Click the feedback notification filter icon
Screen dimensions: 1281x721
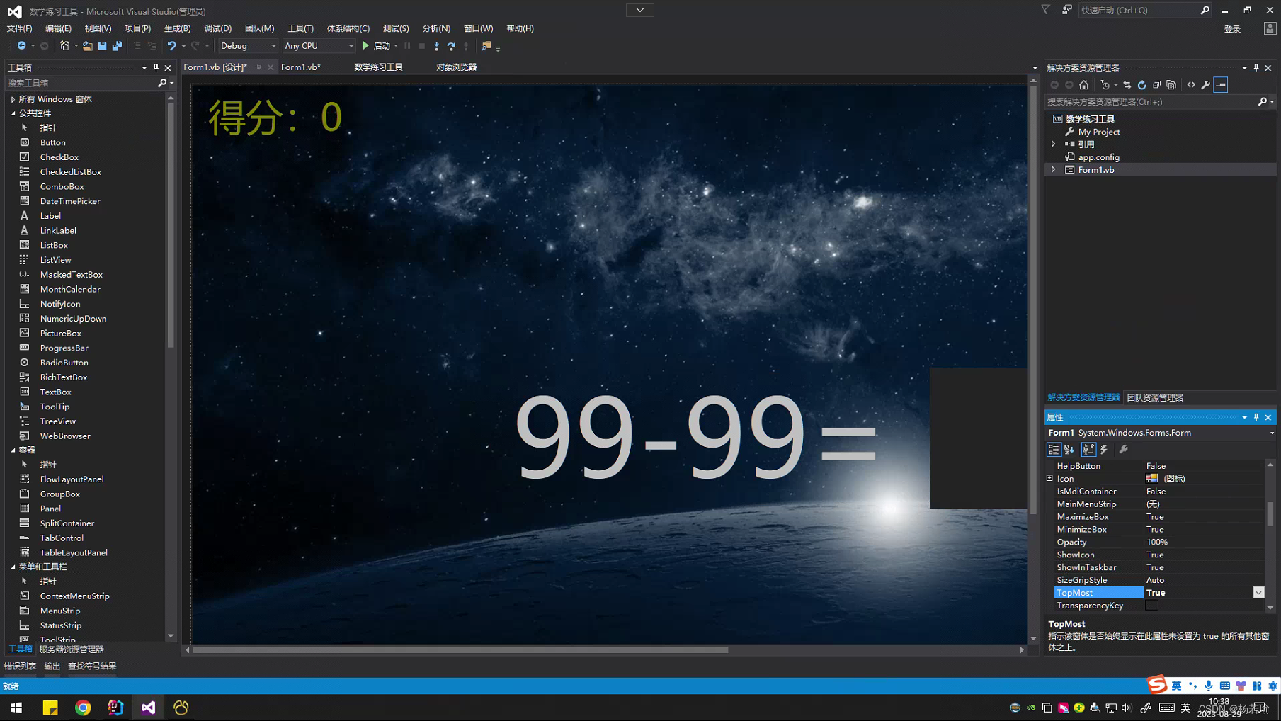pos(1045,10)
